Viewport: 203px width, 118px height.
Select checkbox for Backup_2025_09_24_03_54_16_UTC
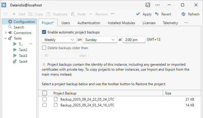[x=45, y=105]
